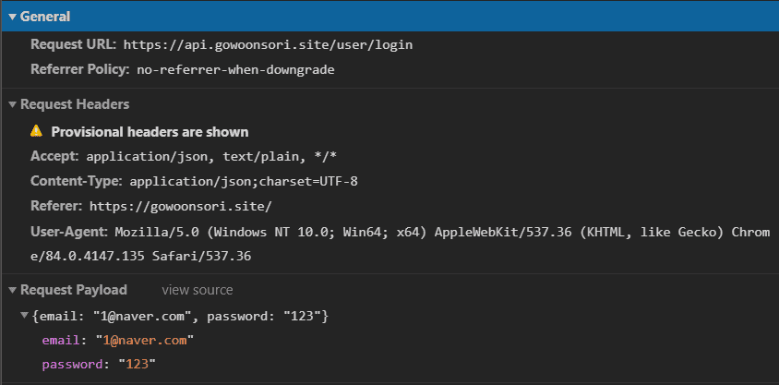This screenshot has width=779, height=385.
Task: Click the Referrer Policy value text
Action: point(234,69)
